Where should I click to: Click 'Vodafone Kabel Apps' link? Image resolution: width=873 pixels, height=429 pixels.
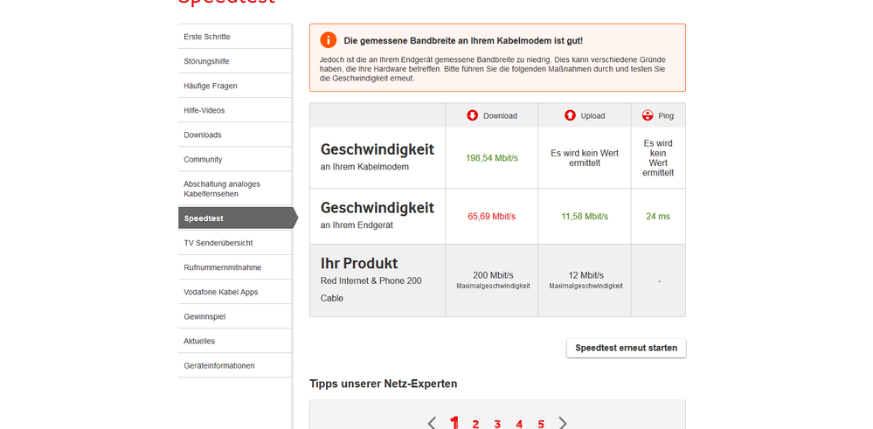pyautogui.click(x=220, y=292)
